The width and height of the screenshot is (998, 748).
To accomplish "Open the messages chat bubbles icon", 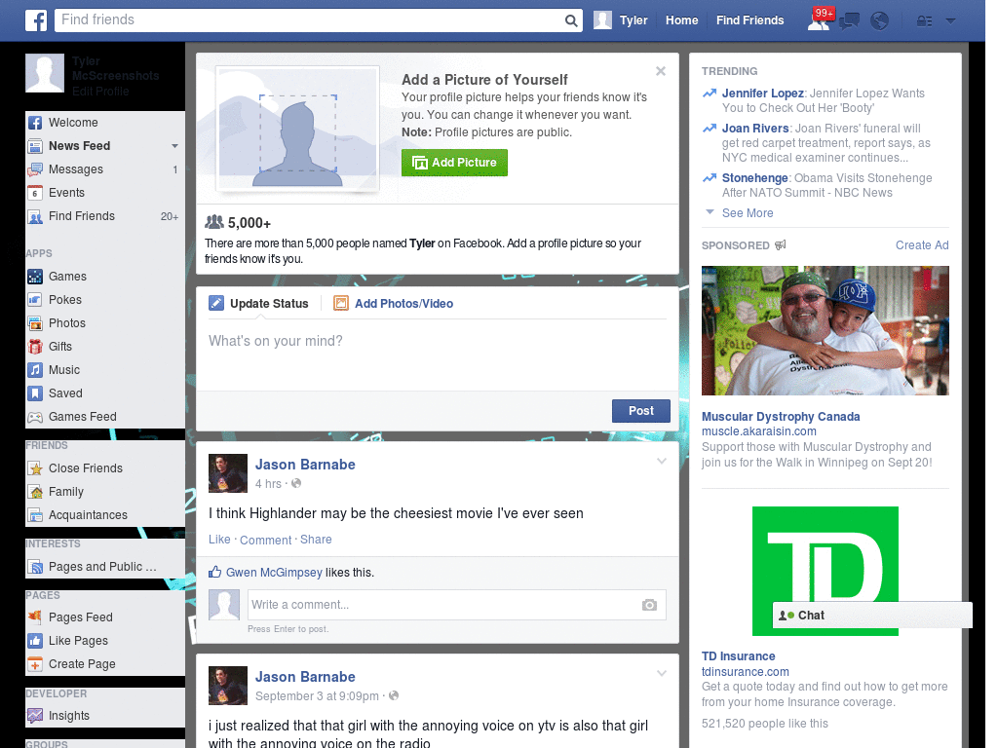I will point(849,21).
